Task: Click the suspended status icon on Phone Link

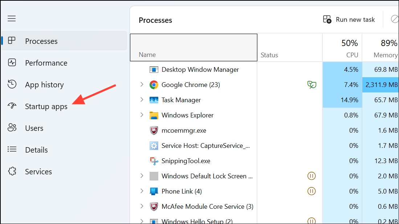Action: click(312, 191)
